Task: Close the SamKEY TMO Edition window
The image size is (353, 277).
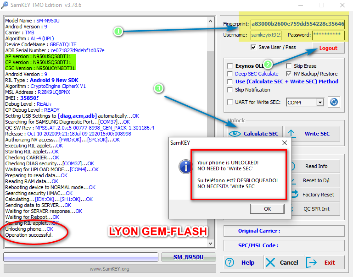Action: point(342,5)
